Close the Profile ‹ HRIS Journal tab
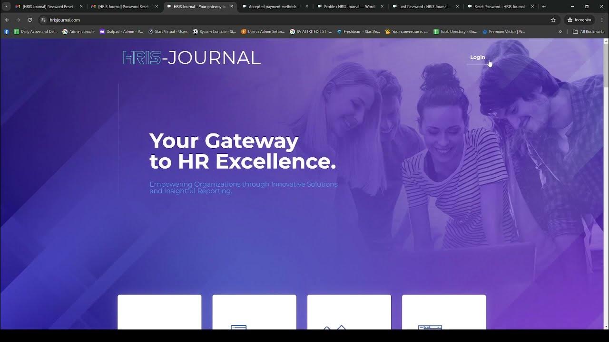The height and width of the screenshot is (342, 609). pyautogui.click(x=382, y=7)
